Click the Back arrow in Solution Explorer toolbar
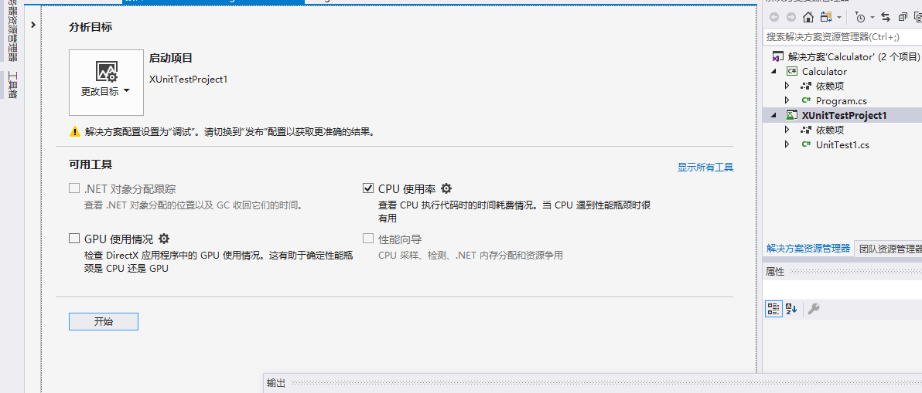 coord(773,17)
